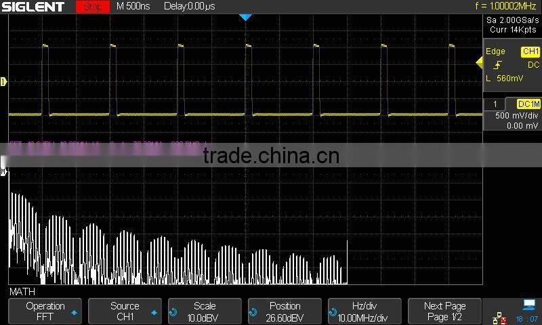Click the channel 1 number tab
542x325 pixels.
(x=495, y=104)
